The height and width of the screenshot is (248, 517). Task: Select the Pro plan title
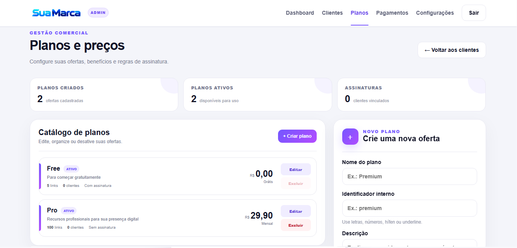[52, 210]
